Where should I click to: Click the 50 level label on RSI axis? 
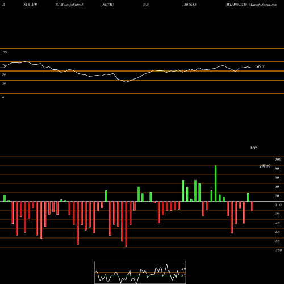click(x=4, y=74)
